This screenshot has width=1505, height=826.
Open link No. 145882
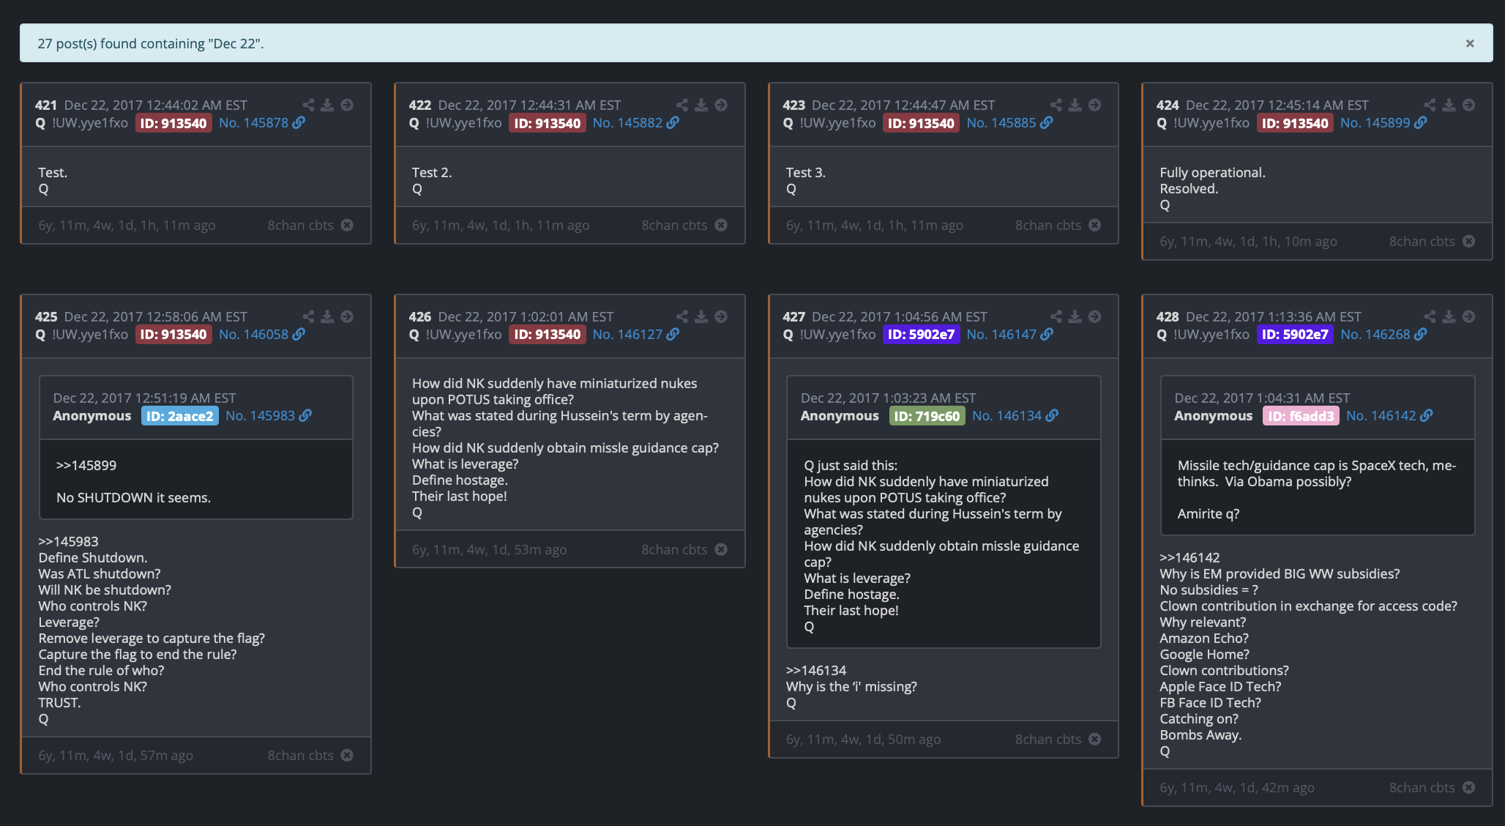pyautogui.click(x=636, y=123)
